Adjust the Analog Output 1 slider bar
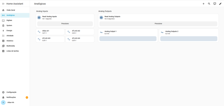This screenshot has width=224, height=106. tap(128, 39)
